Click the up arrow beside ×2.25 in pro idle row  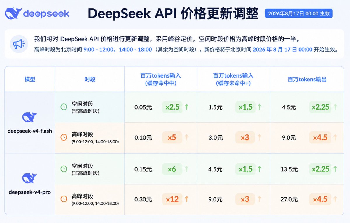335,169
